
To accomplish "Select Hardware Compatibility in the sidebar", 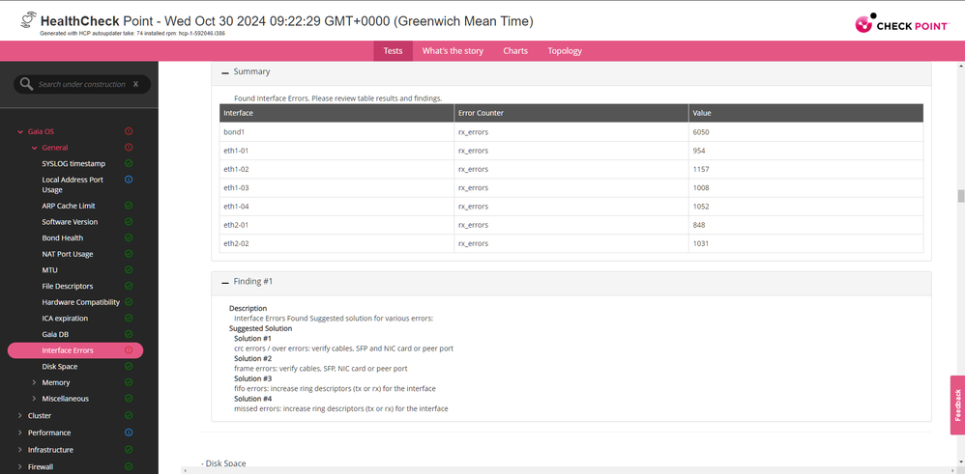I will coord(78,302).
